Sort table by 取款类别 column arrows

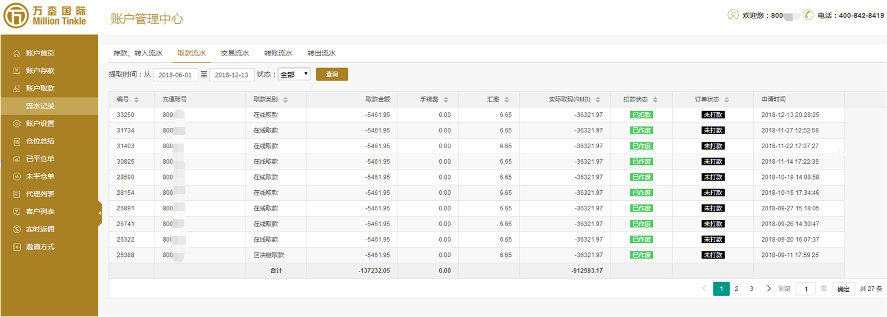coord(285,100)
